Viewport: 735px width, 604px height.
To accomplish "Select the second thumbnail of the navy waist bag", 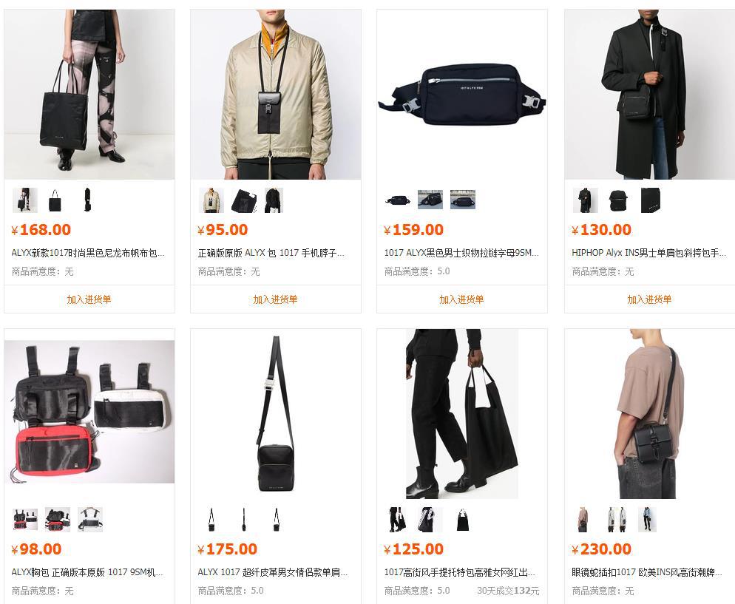I will click(x=430, y=200).
